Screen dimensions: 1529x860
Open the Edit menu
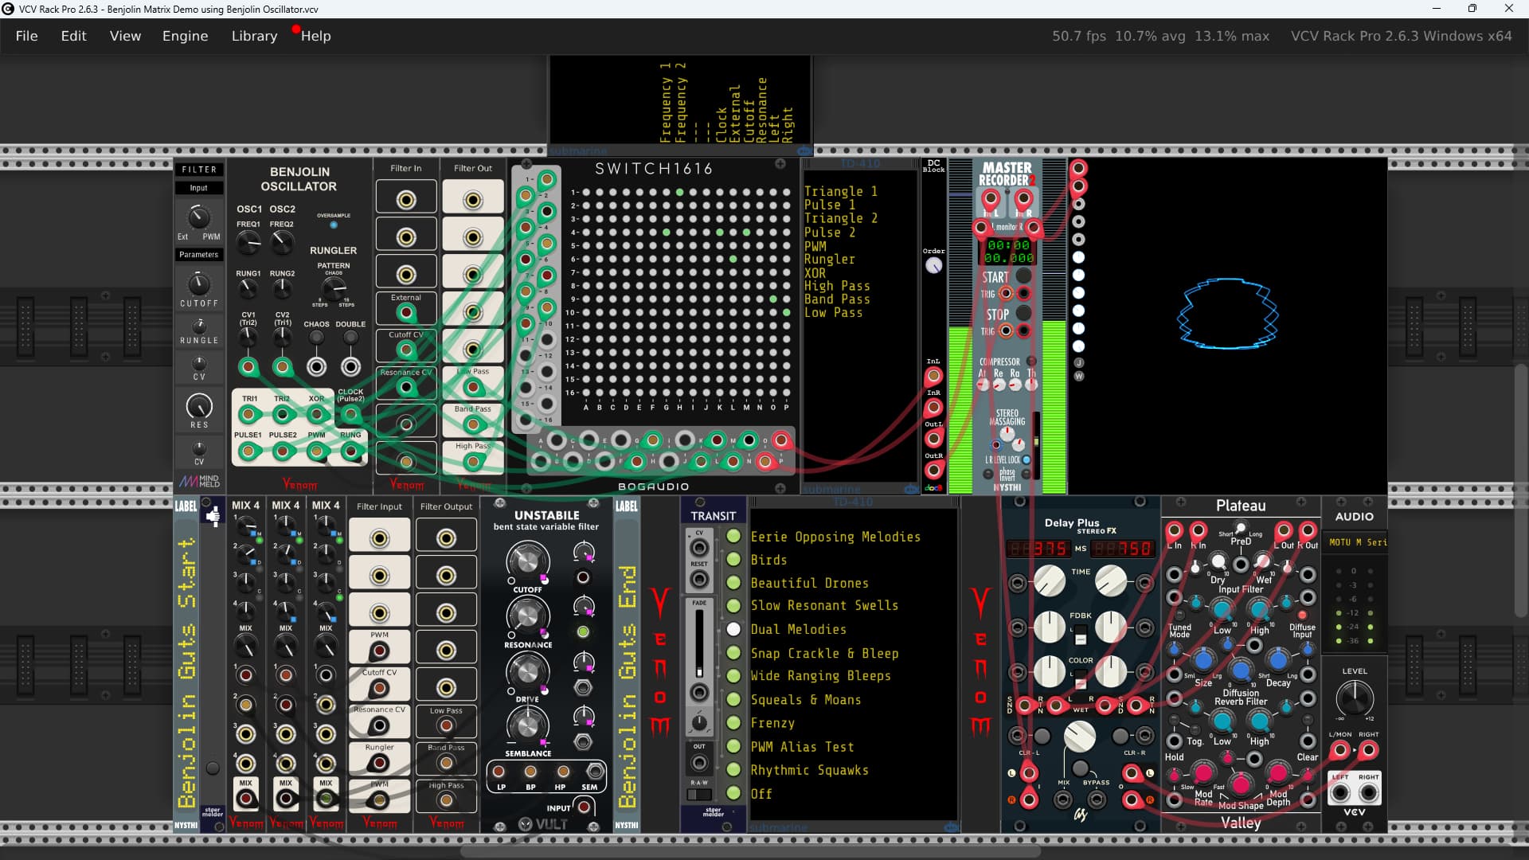pyautogui.click(x=73, y=36)
